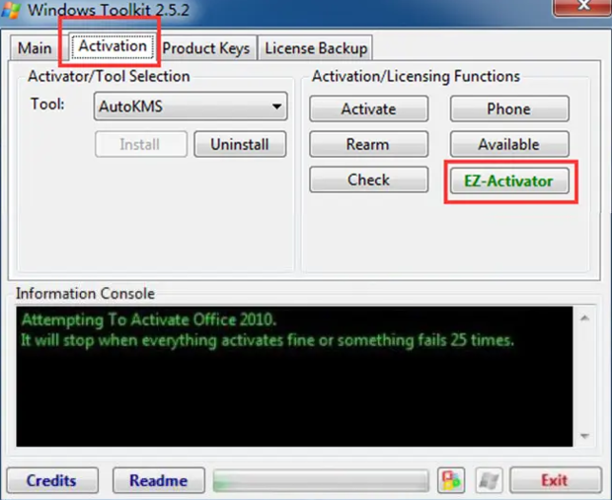Click the Phone activation button
Screen dimensions: 612x500
click(x=509, y=108)
